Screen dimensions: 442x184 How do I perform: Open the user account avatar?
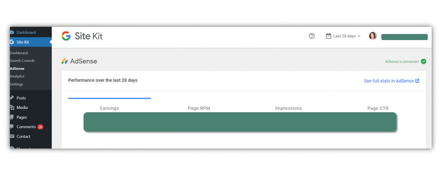coord(373,36)
